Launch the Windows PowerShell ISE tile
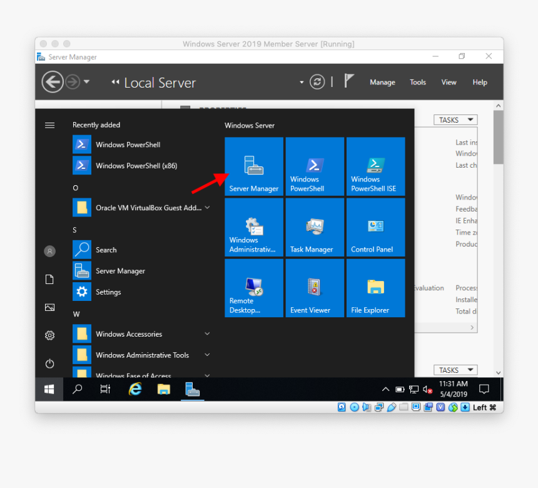 tap(375, 166)
